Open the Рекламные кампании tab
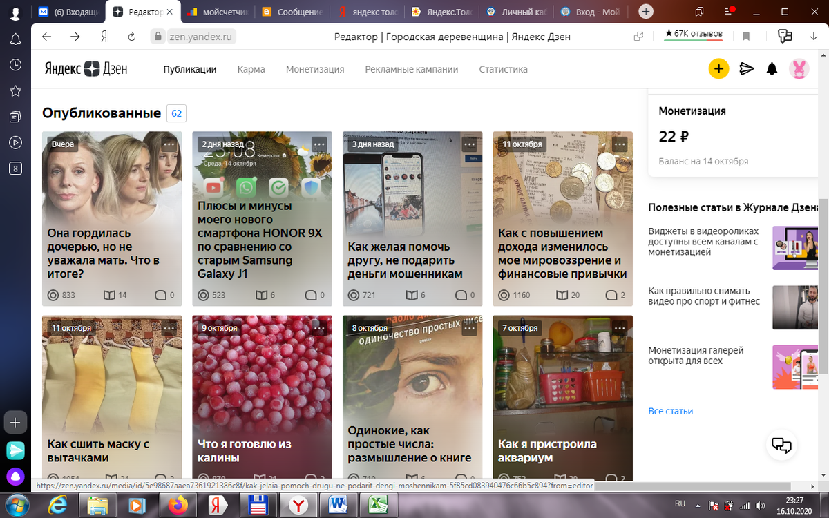This screenshot has width=829, height=518. 412,69
